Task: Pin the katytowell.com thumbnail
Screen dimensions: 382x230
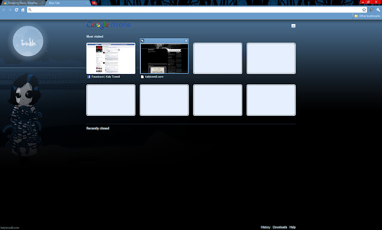Action: click(142, 41)
